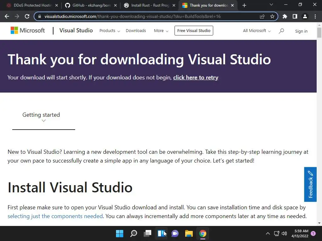
Task: Bookmark this page with star icon
Action: click(272, 16)
